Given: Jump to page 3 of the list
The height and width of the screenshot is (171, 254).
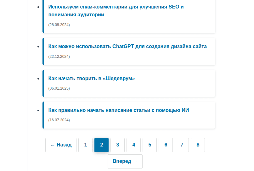Looking at the screenshot, I should pos(117,145).
